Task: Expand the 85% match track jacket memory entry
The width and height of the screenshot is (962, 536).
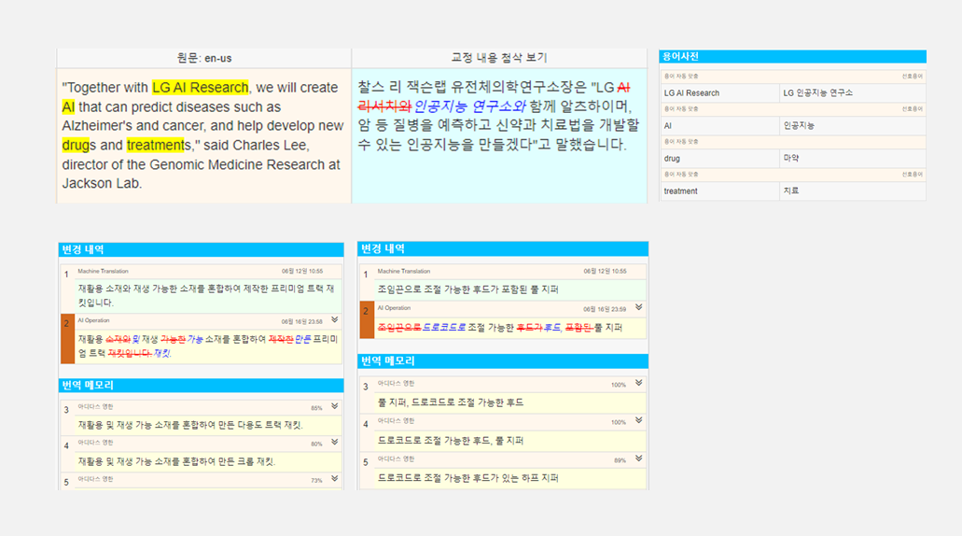Action: (x=334, y=406)
